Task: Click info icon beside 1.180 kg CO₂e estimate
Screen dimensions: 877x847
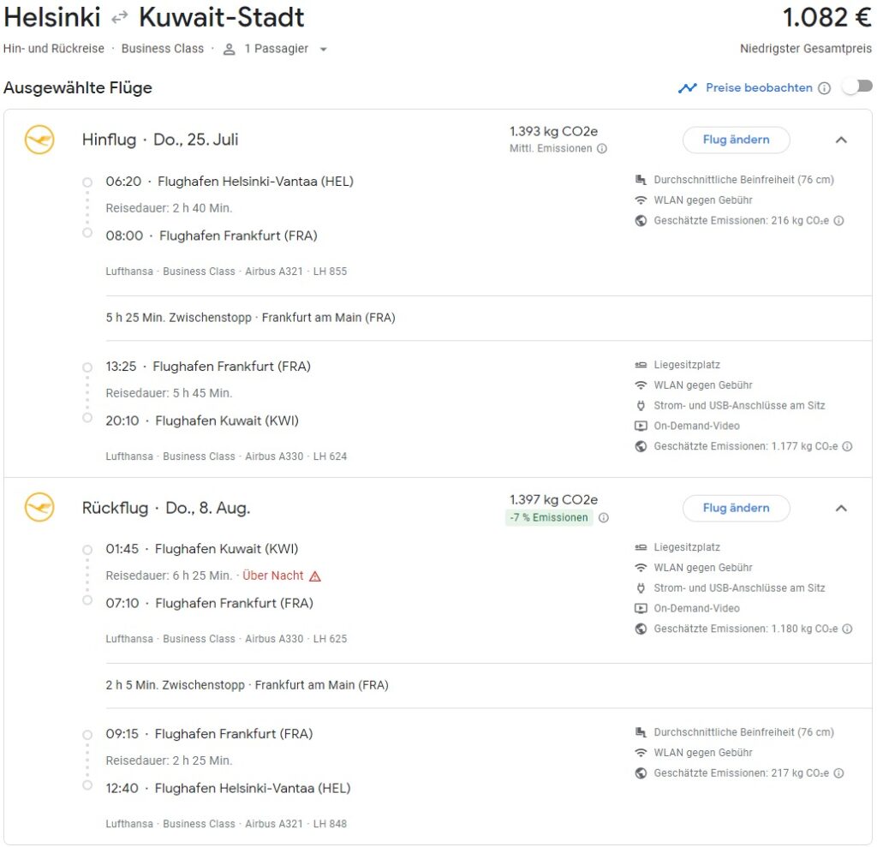Action: click(x=847, y=629)
